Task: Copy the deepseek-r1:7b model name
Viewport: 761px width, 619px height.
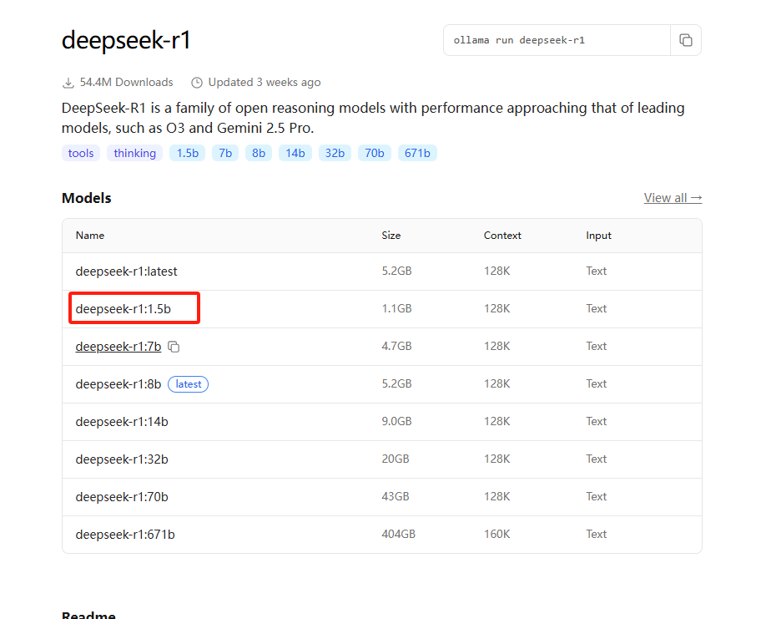Action: (x=174, y=347)
